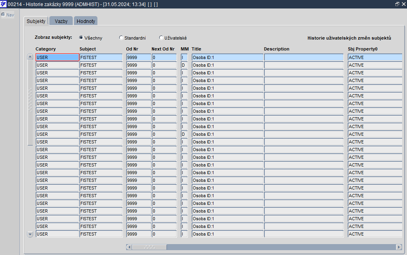Select the Subjekty tab
The height and width of the screenshot is (255, 407).
(x=36, y=21)
